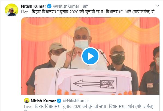
Task: Open the @NitishKumar handle in tweet header
Action: click(66, 6)
